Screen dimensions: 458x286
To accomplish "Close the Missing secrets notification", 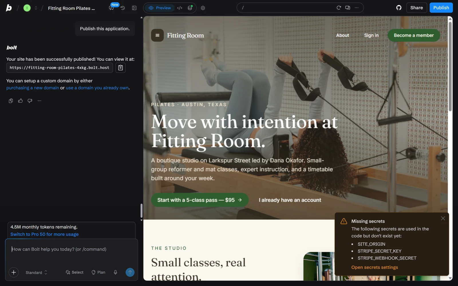I will point(443,218).
